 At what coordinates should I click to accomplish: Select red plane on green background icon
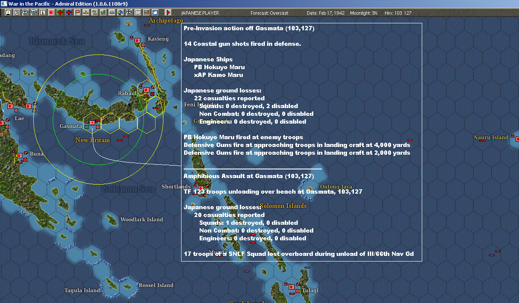(60, 13)
